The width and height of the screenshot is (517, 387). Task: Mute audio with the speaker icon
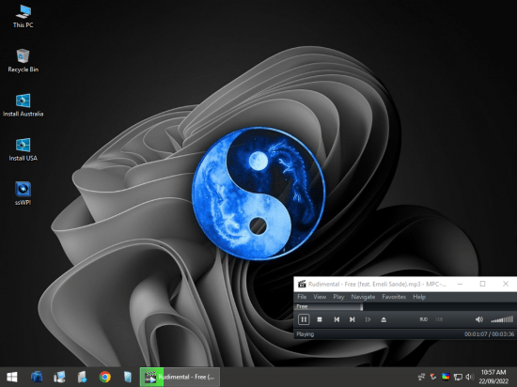479,319
